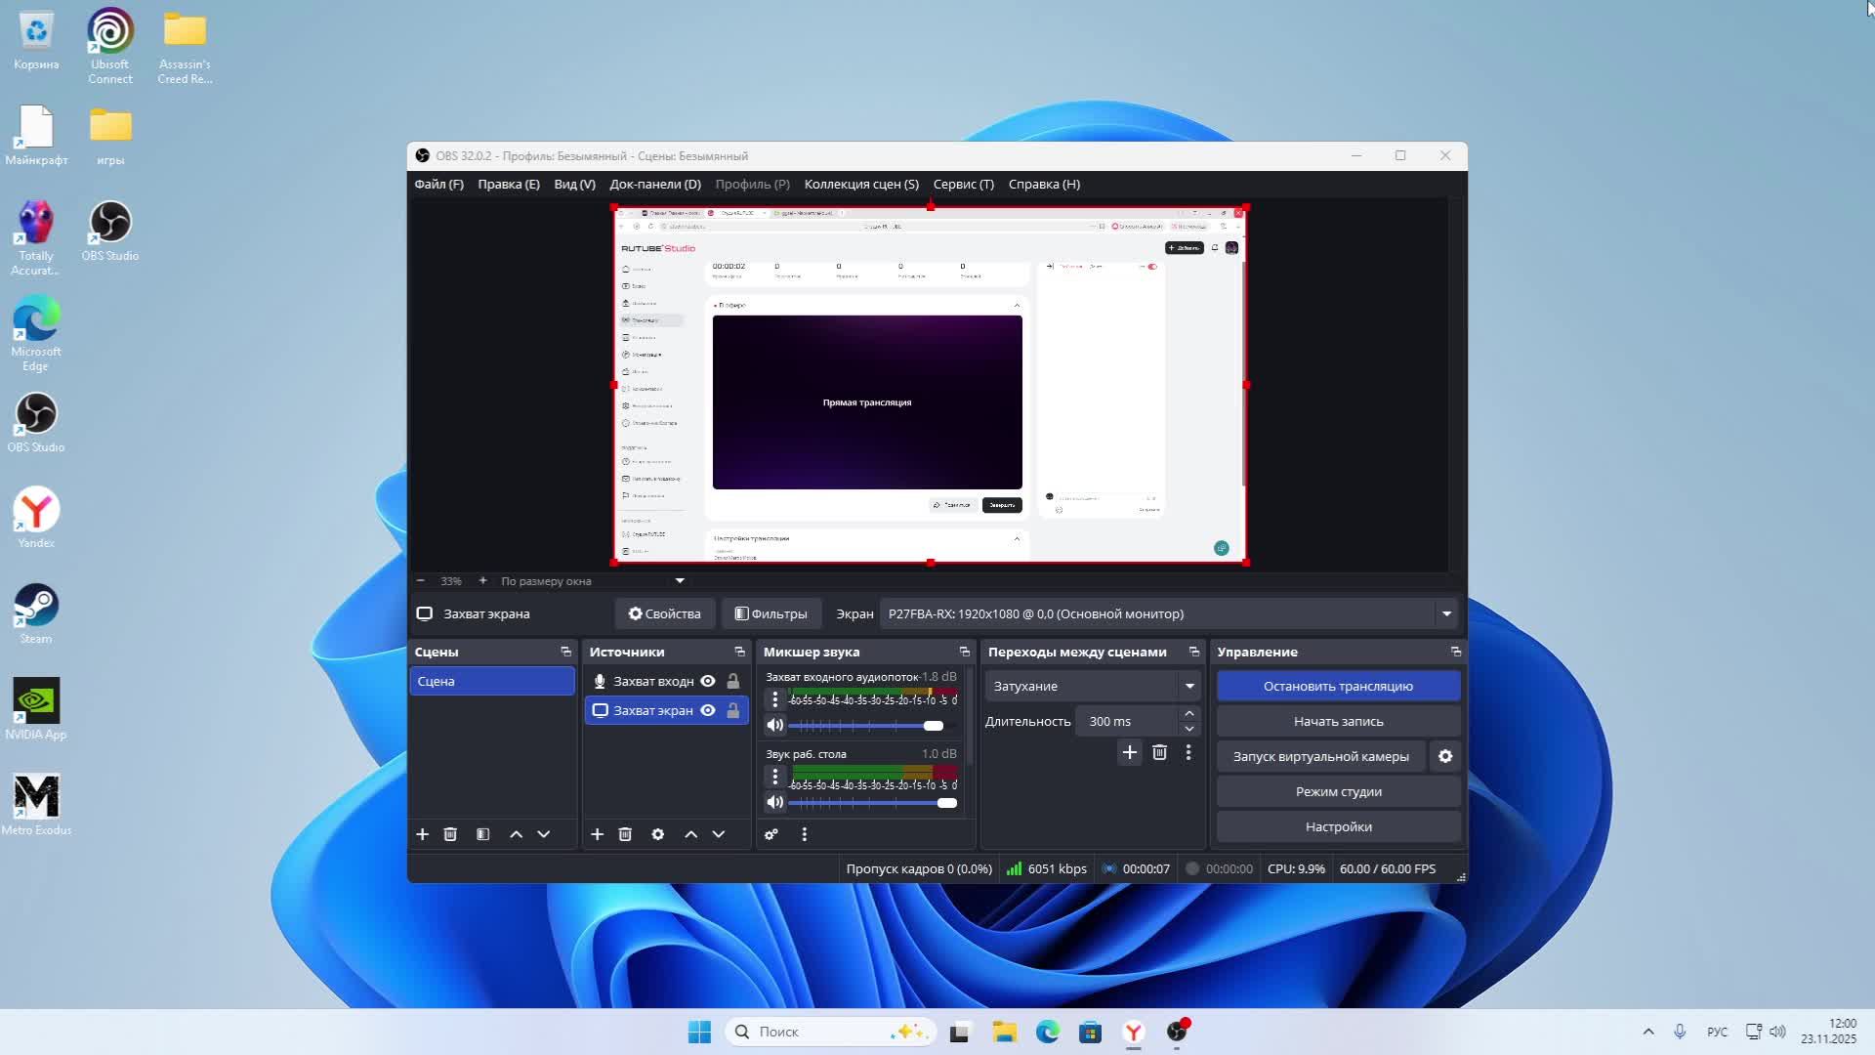Expand preview scaling По размеру окна dropdown
1875x1055 pixels.
[x=680, y=581]
